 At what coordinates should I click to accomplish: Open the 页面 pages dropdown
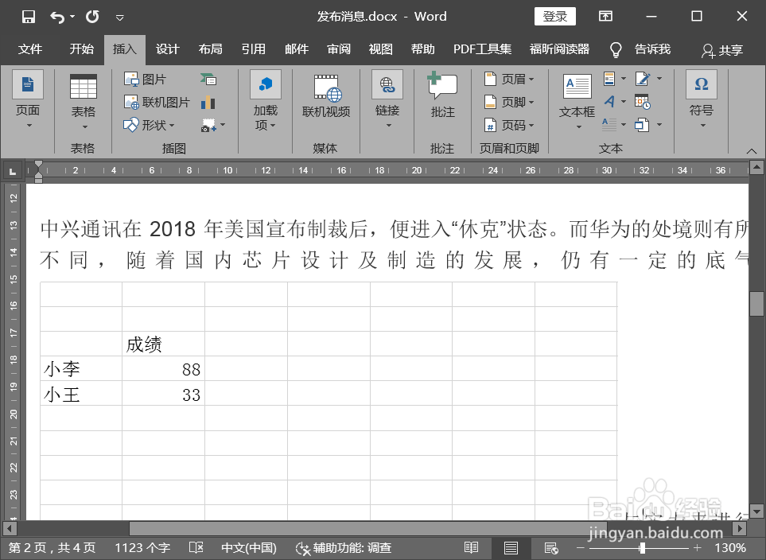[28, 99]
